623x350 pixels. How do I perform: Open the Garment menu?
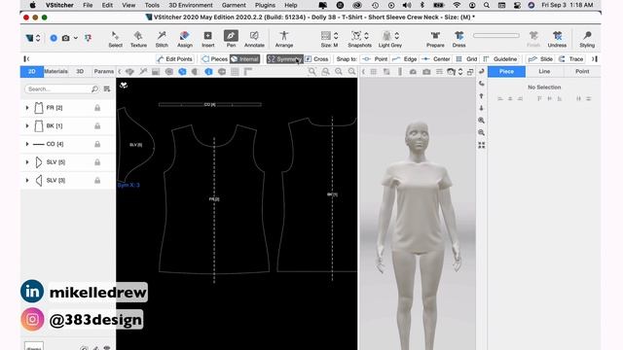tap(234, 5)
